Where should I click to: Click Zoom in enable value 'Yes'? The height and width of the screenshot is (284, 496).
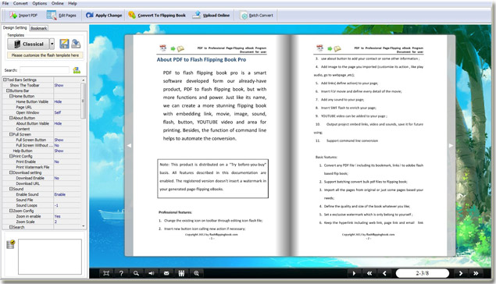[57, 216]
